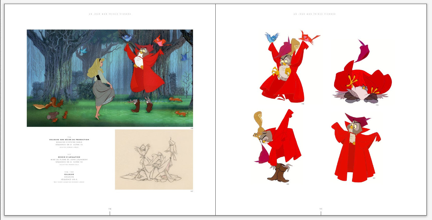Click the owl with squirrel cel numbered 120
432x220 pixels.
click(277, 145)
